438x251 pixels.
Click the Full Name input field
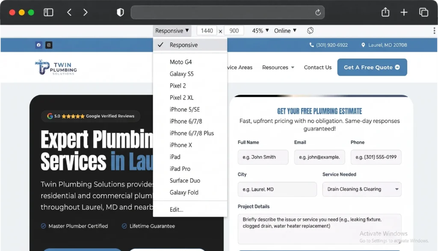263,157
